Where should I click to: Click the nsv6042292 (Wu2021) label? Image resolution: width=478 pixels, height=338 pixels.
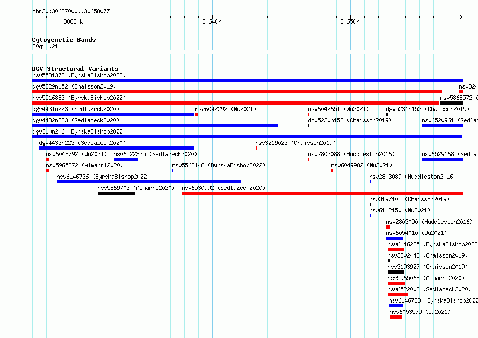tap(226, 109)
